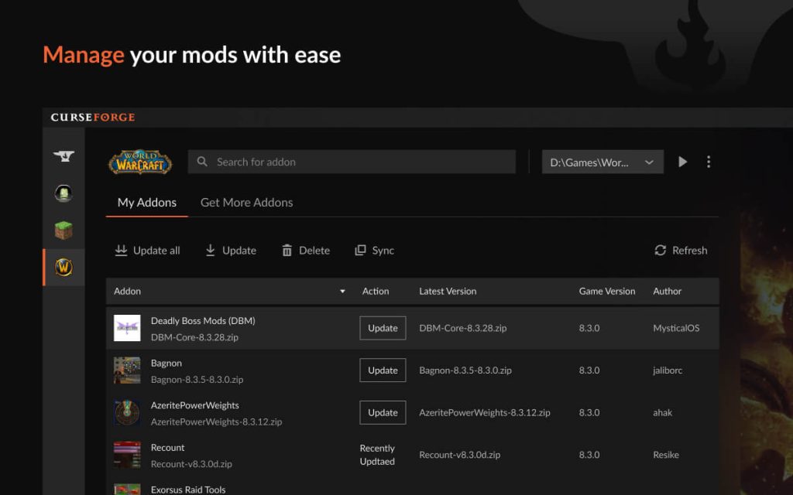Toggle sort arrow in Addon column header

coord(342,292)
